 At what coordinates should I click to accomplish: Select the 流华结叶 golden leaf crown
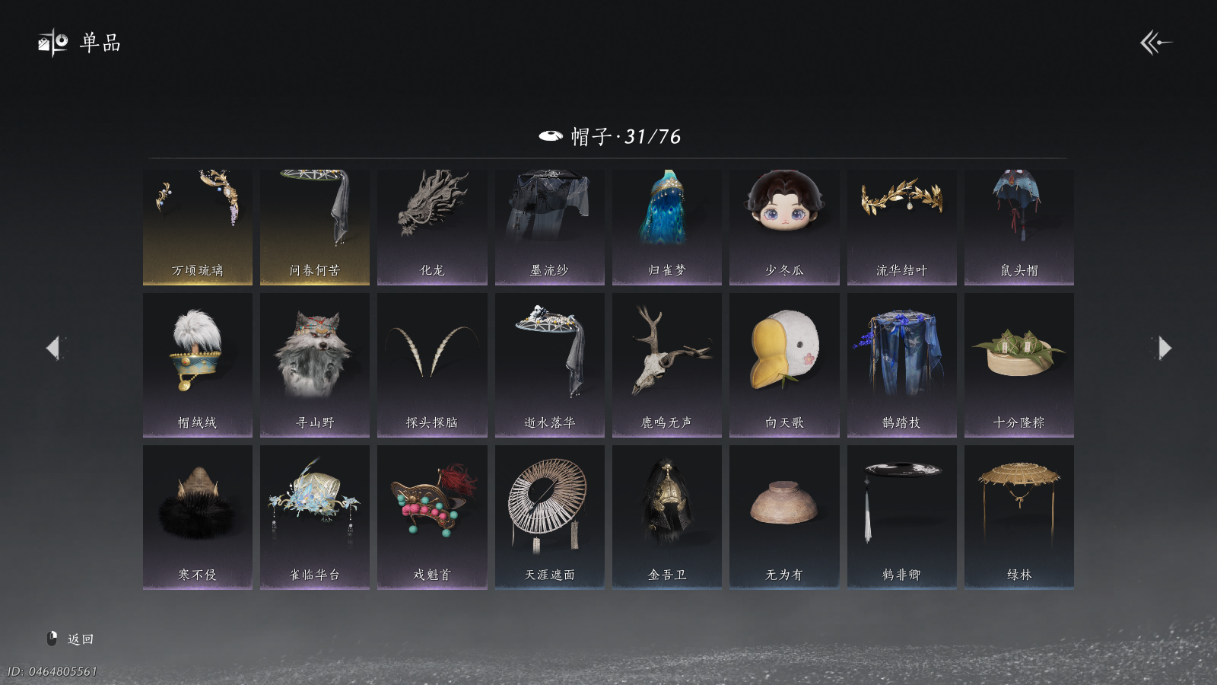tap(902, 227)
